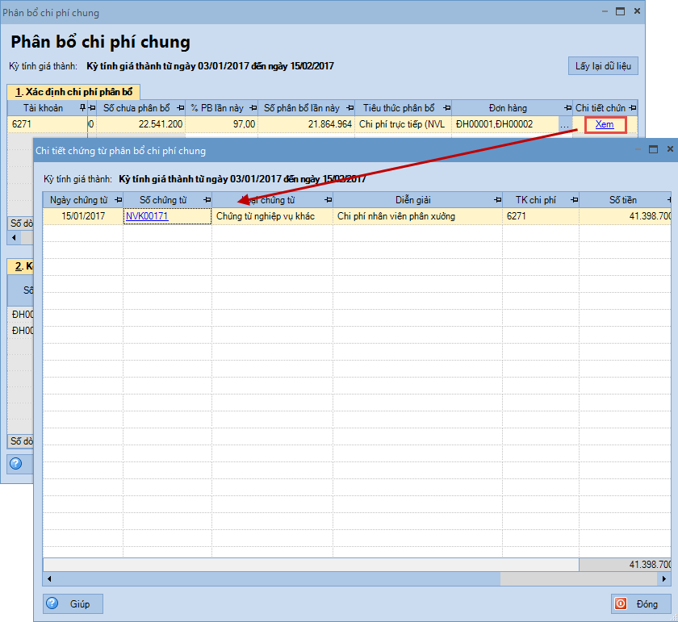Click the Đóng button to close the dialog
The height and width of the screenshot is (622, 678).
click(x=639, y=603)
